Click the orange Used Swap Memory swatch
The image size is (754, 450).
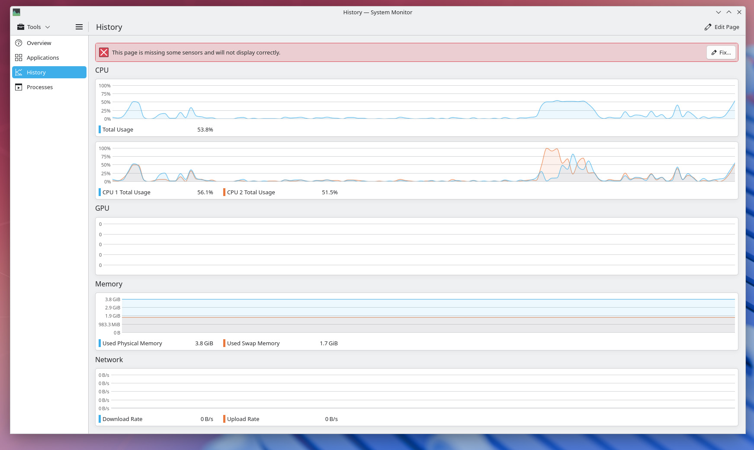[224, 343]
